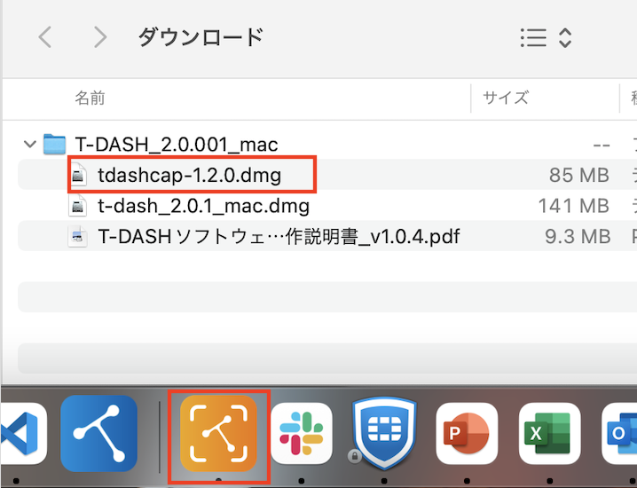Viewport: 637px width, 488px height.
Task: Click the T-DASH_2.0.001_mac folder icon
Action: click(x=55, y=144)
